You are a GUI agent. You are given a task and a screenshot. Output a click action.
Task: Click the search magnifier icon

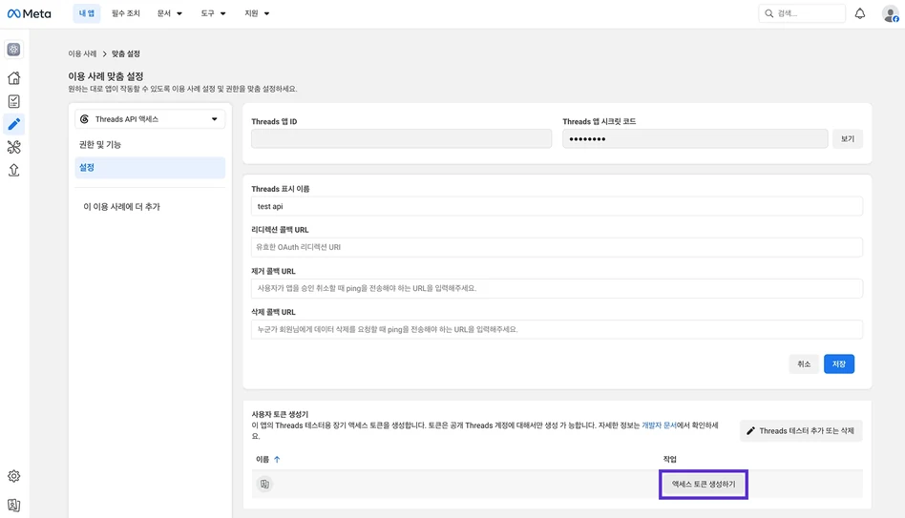[768, 13]
